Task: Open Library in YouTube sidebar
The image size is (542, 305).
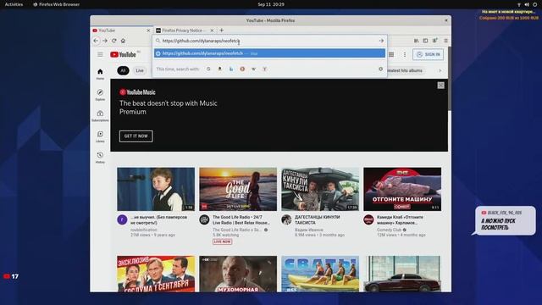Action: (100, 136)
